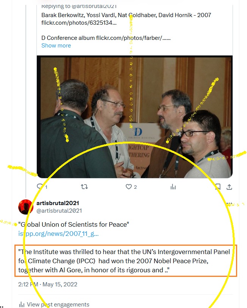Click the bar chart icon beside View post engagements
The height and width of the screenshot is (308, 247).
pos(22,305)
